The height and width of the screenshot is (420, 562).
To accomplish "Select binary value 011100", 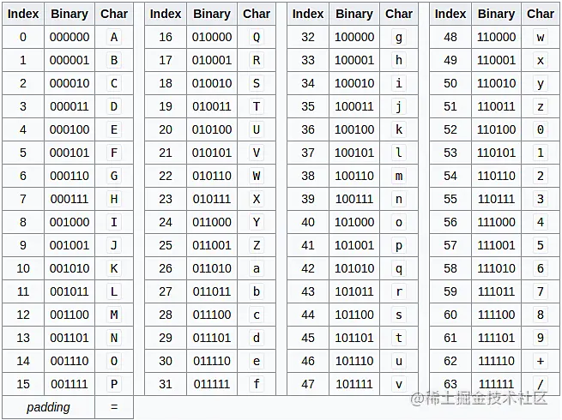I will point(212,315).
